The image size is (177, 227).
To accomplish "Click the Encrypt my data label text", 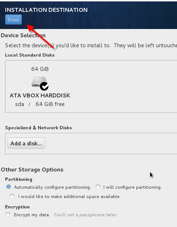I will pyautogui.click(x=32, y=215).
